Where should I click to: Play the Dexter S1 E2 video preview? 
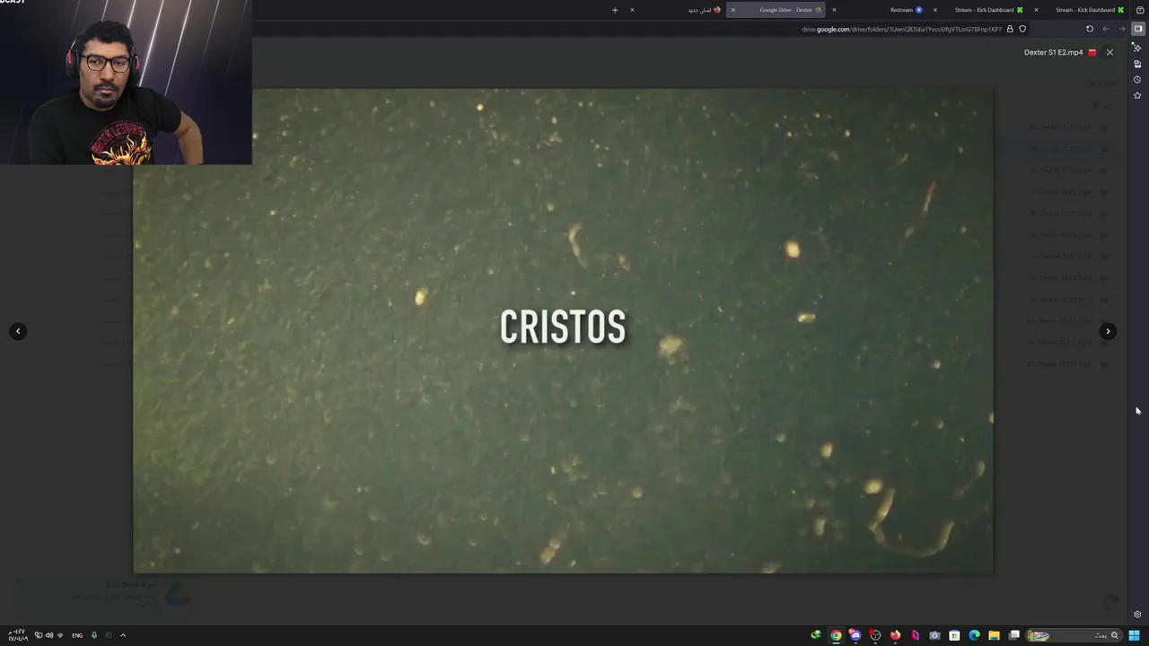click(563, 330)
